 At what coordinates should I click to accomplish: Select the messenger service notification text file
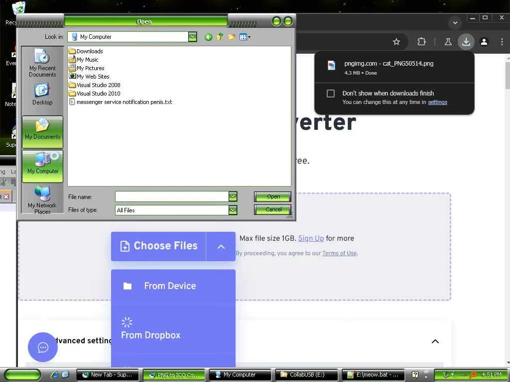coord(121,101)
